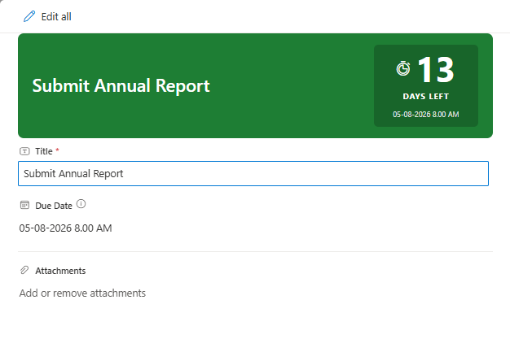Select Add or remove attachments

82,293
